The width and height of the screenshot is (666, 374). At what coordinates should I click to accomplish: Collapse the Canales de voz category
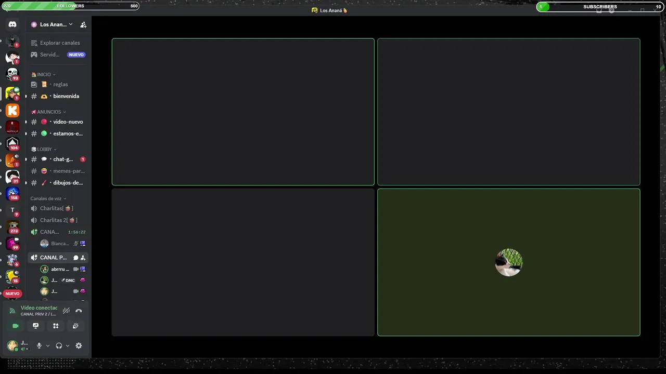click(48, 198)
